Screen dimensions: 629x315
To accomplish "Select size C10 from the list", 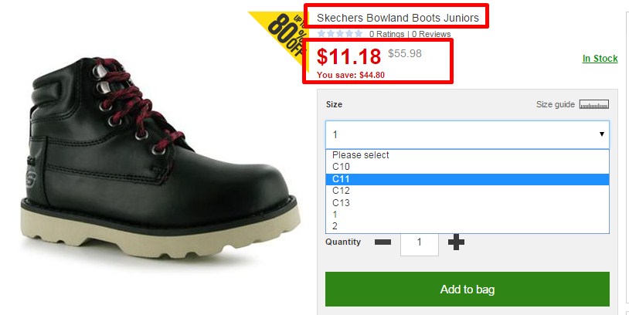I will point(467,167).
